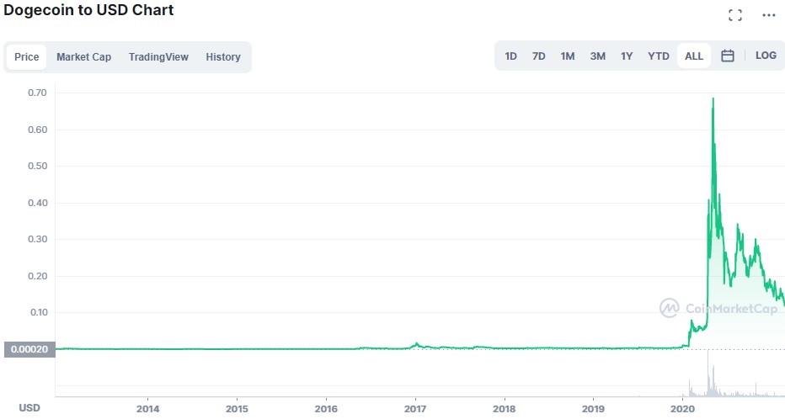Switch to the History tab

tap(223, 57)
